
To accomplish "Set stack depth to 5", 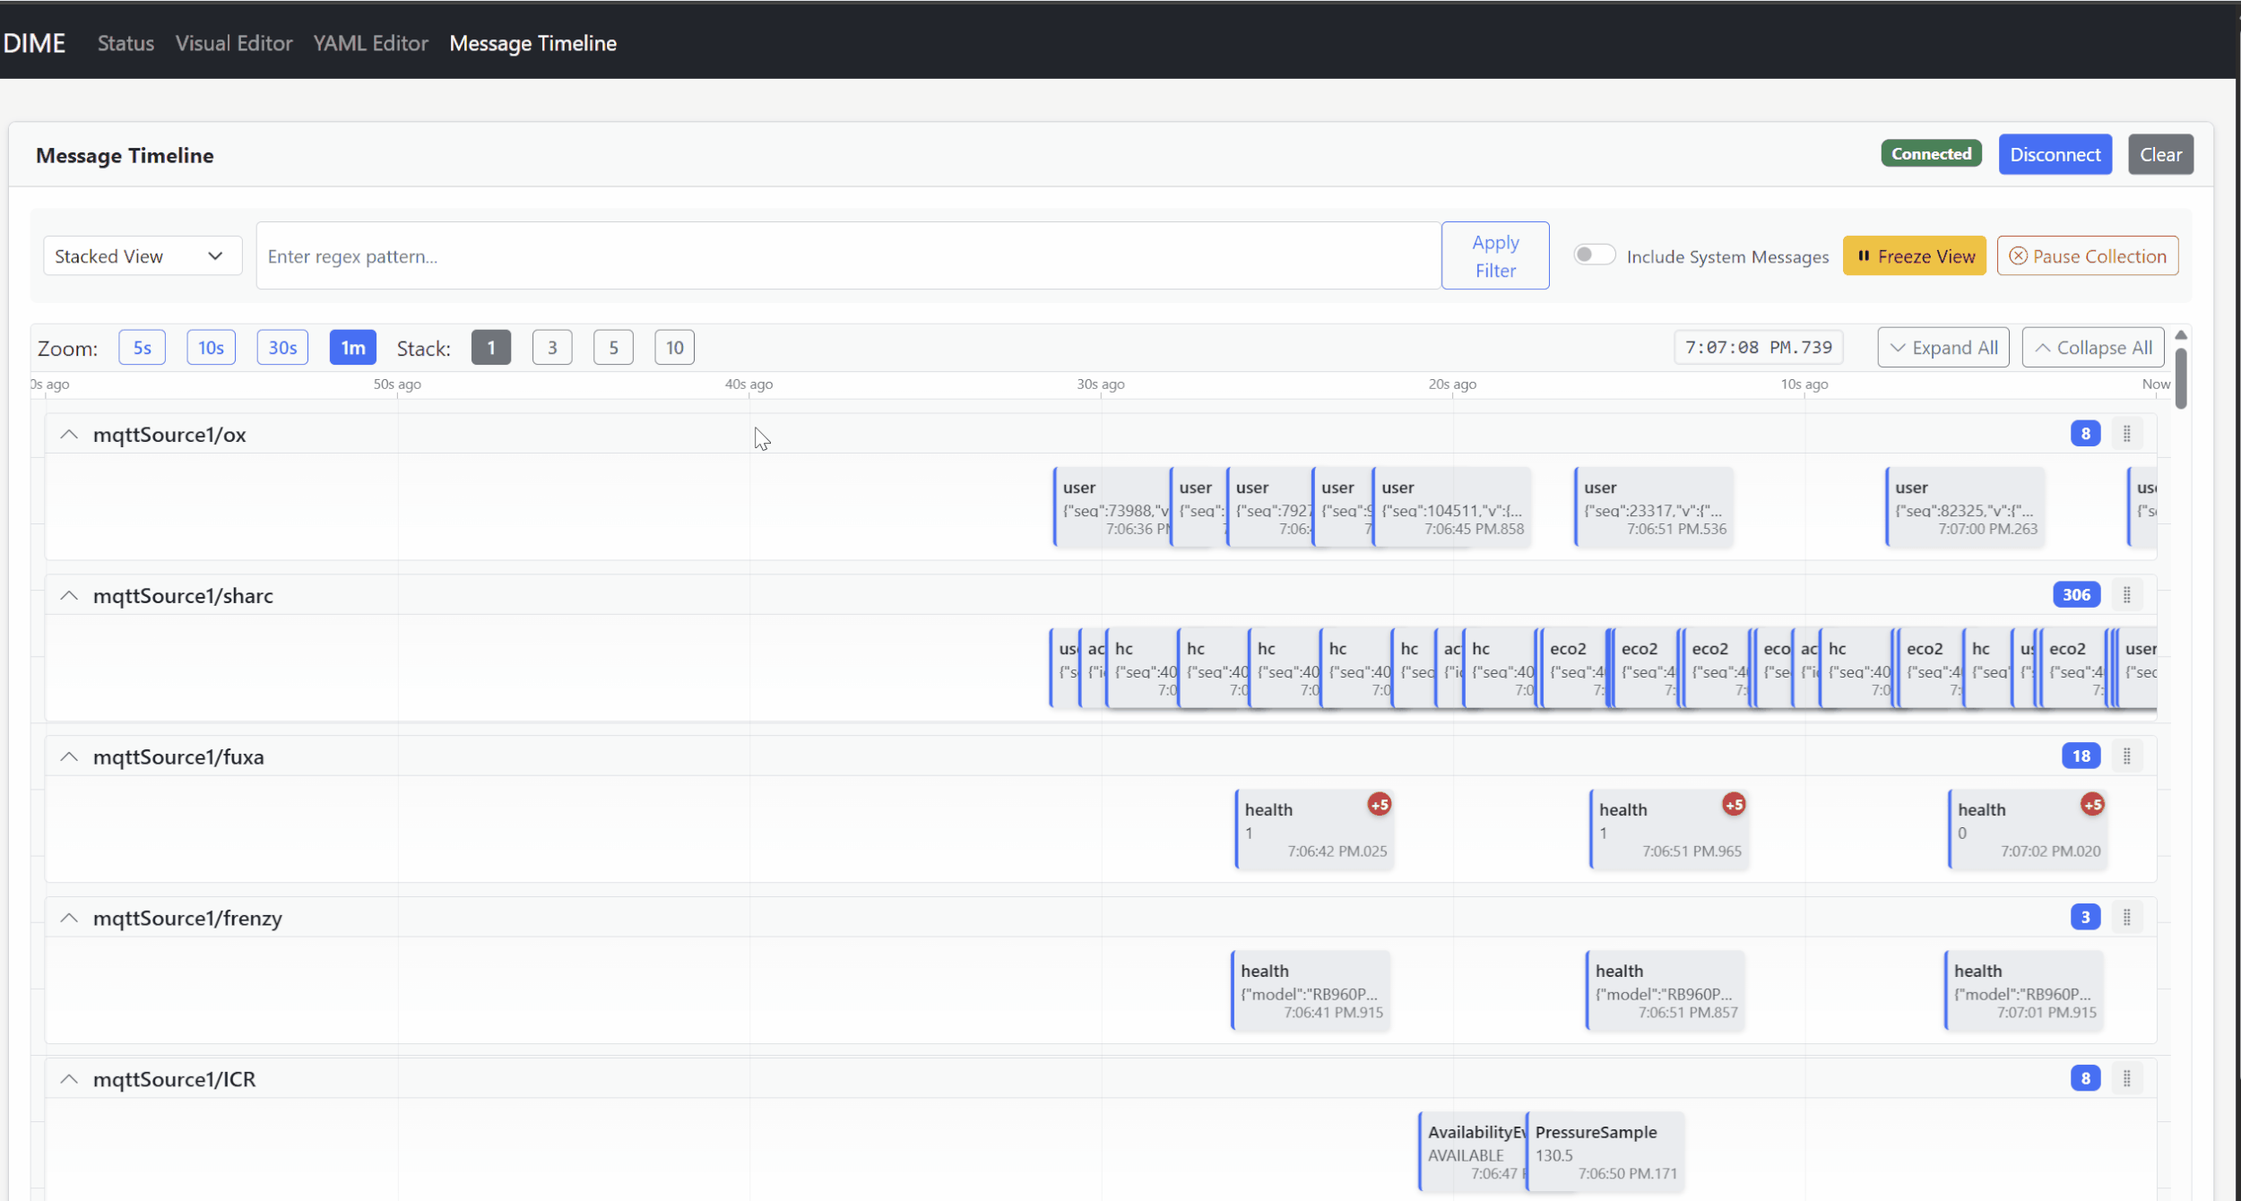I will 613,348.
